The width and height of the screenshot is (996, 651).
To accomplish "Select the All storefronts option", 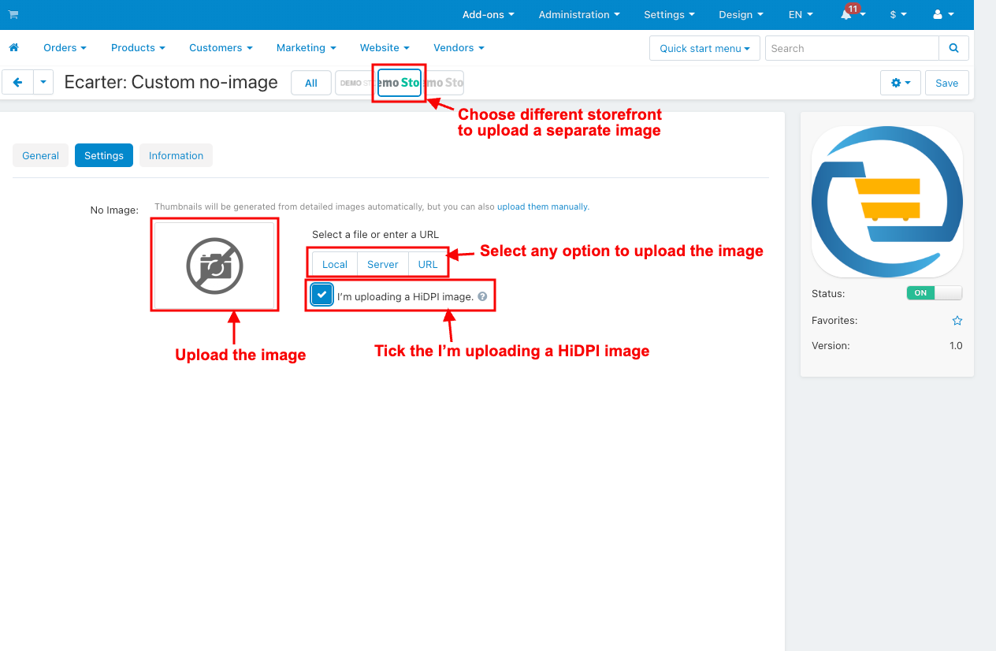I will 311,83.
